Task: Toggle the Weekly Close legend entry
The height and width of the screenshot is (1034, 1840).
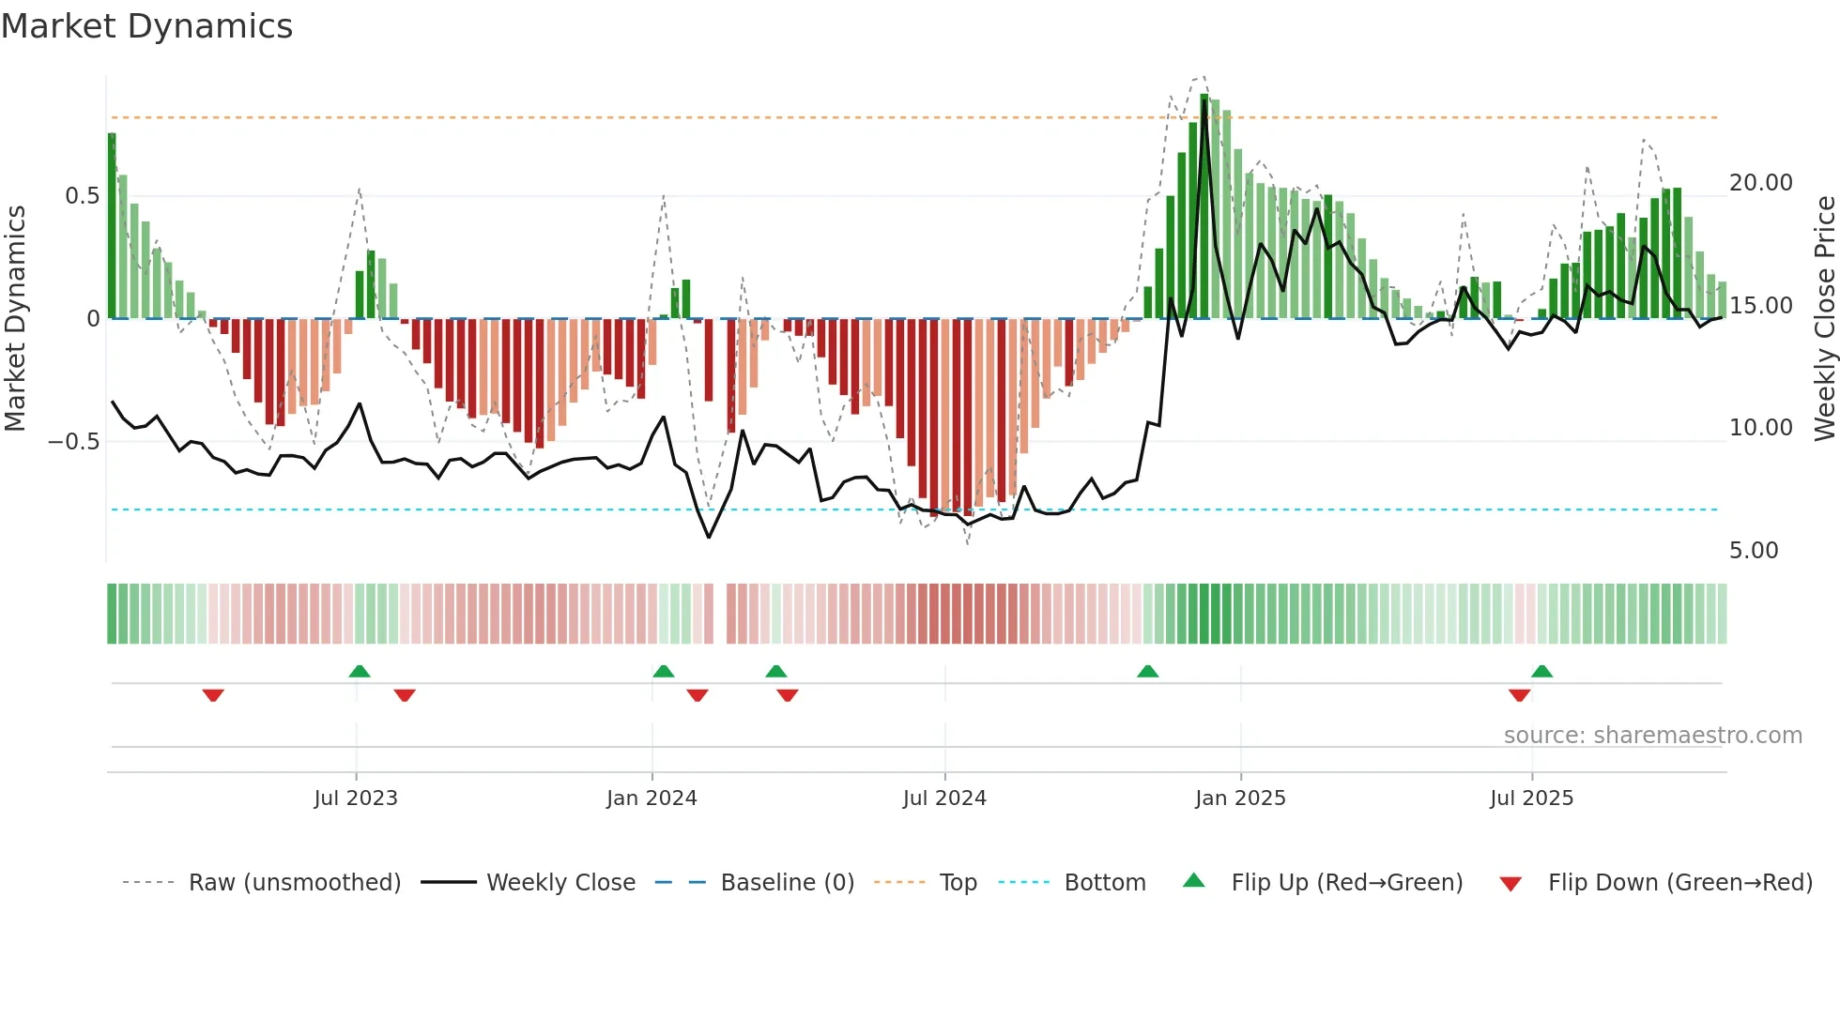Action: tap(529, 882)
